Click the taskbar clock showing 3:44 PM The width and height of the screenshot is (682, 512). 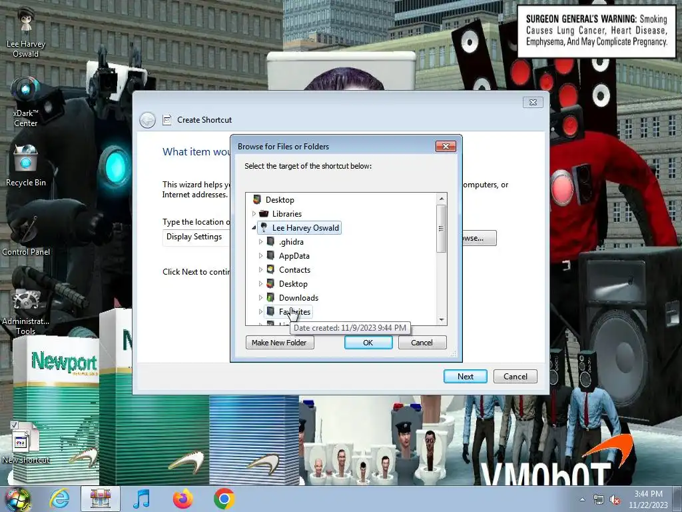(648, 499)
